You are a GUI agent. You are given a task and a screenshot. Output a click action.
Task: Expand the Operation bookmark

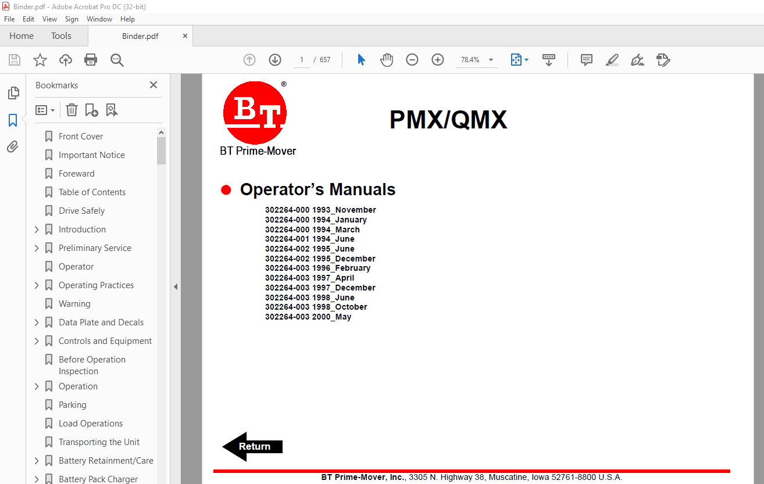pos(37,386)
